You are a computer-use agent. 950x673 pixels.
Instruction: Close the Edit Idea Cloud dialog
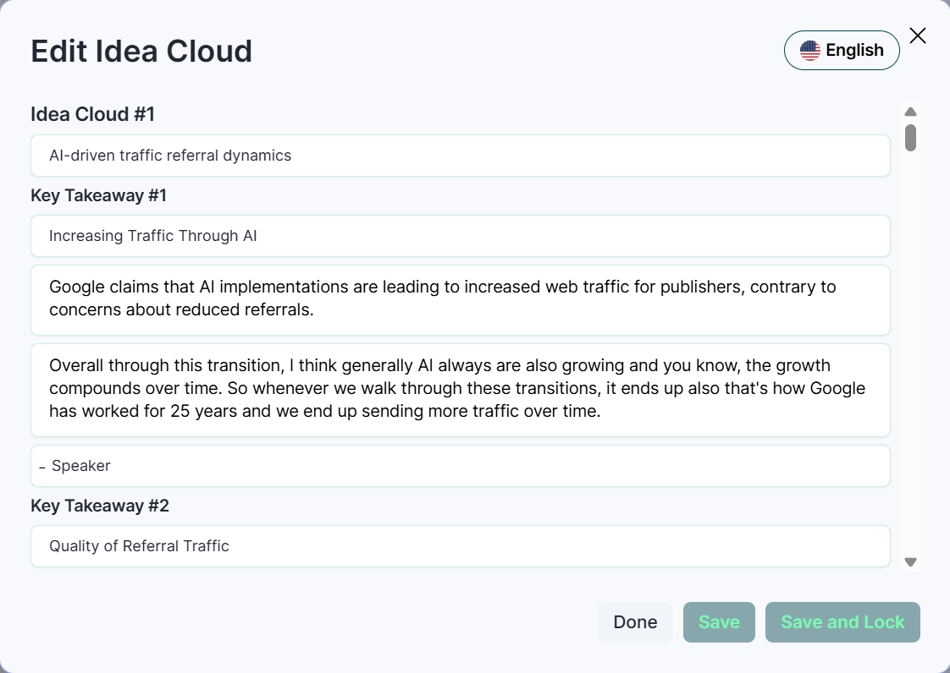tap(918, 36)
